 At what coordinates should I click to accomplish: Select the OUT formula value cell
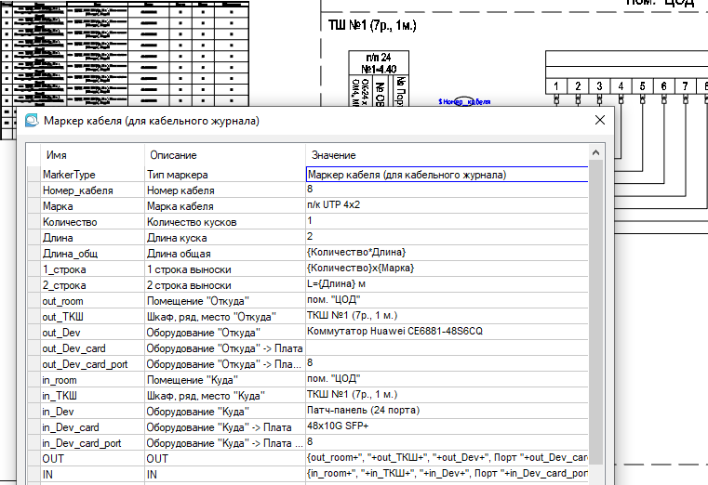tap(447, 458)
